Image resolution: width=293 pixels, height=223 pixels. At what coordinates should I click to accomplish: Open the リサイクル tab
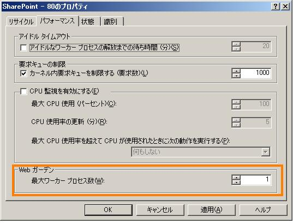[x=21, y=22]
